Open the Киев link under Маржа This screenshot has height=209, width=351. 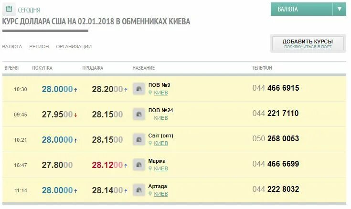(x=161, y=168)
